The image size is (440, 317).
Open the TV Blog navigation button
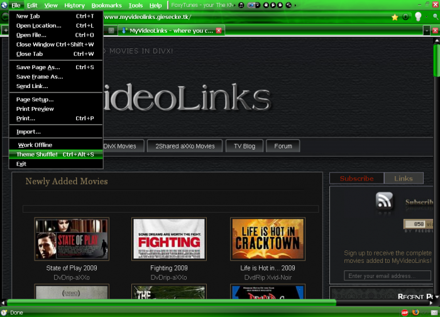pyautogui.click(x=245, y=146)
